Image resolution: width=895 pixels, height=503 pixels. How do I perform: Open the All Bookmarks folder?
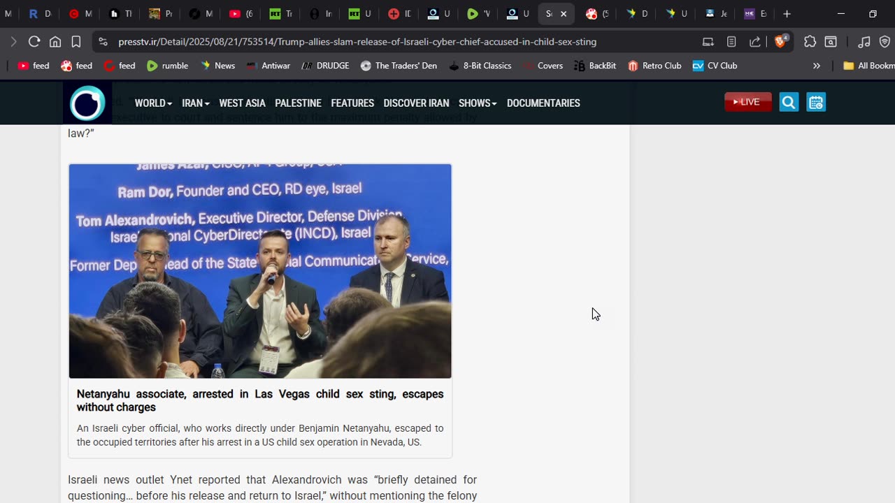pyautogui.click(x=868, y=66)
